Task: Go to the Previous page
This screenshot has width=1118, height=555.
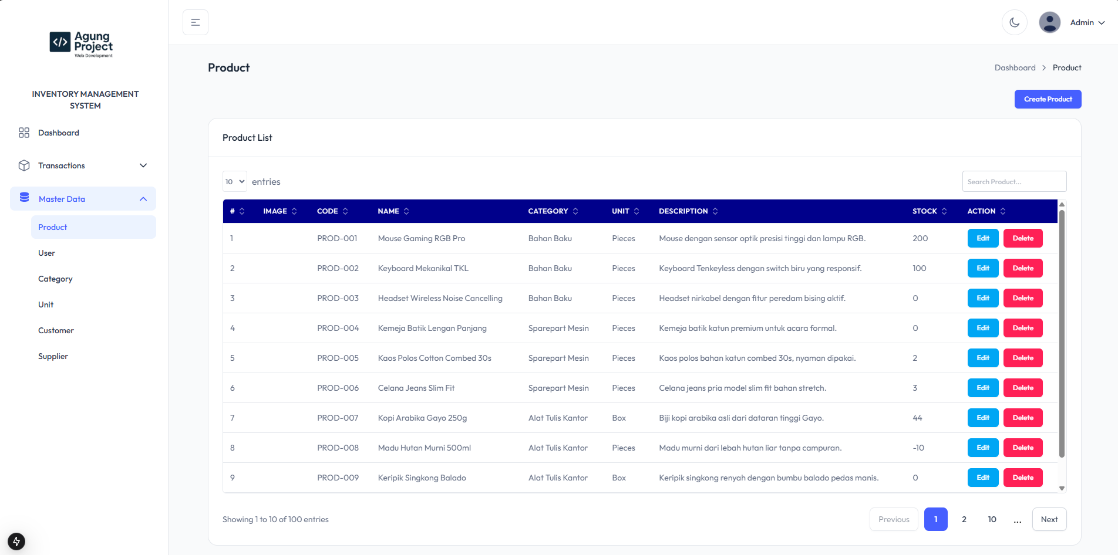Action: tap(894, 519)
